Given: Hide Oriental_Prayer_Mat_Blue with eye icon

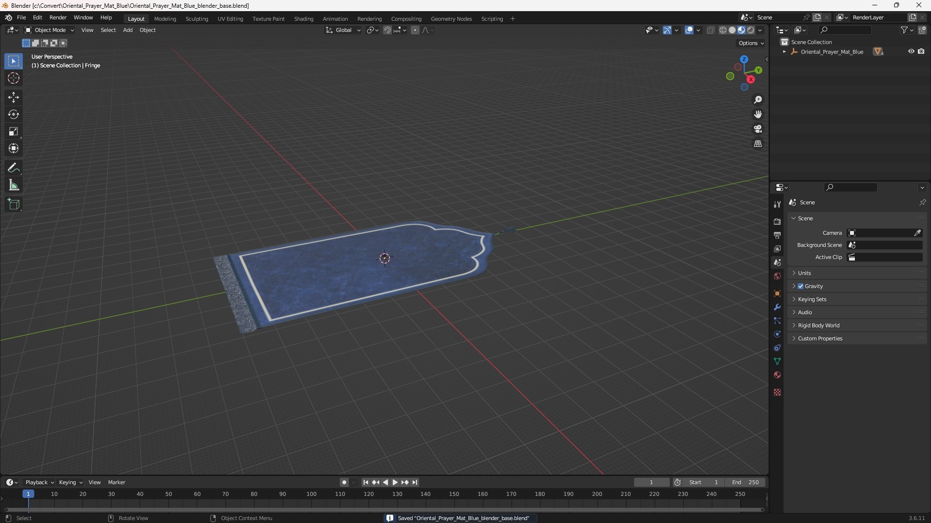Looking at the screenshot, I should [911, 51].
